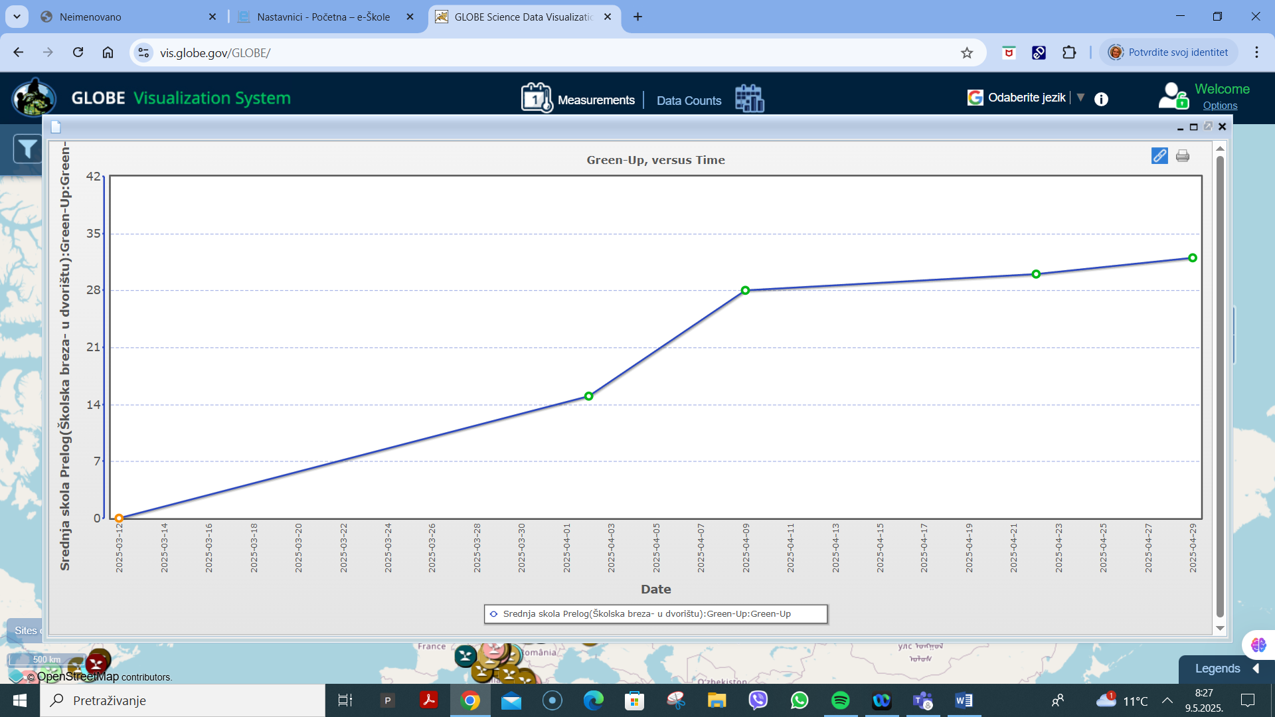Bookmark this page with star icon
Screen dimensions: 1275x717
pos(967,52)
